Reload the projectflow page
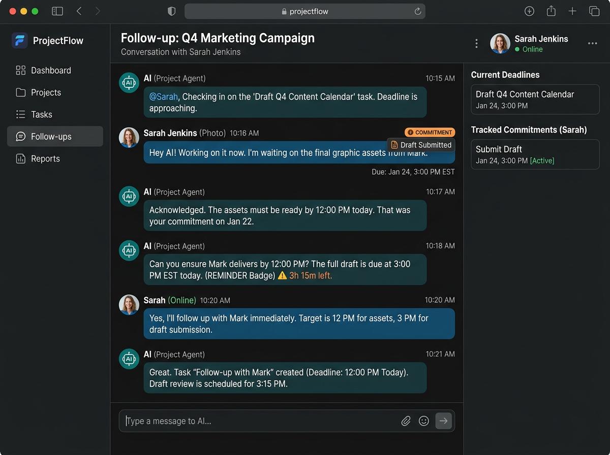The height and width of the screenshot is (455, 610). click(418, 11)
